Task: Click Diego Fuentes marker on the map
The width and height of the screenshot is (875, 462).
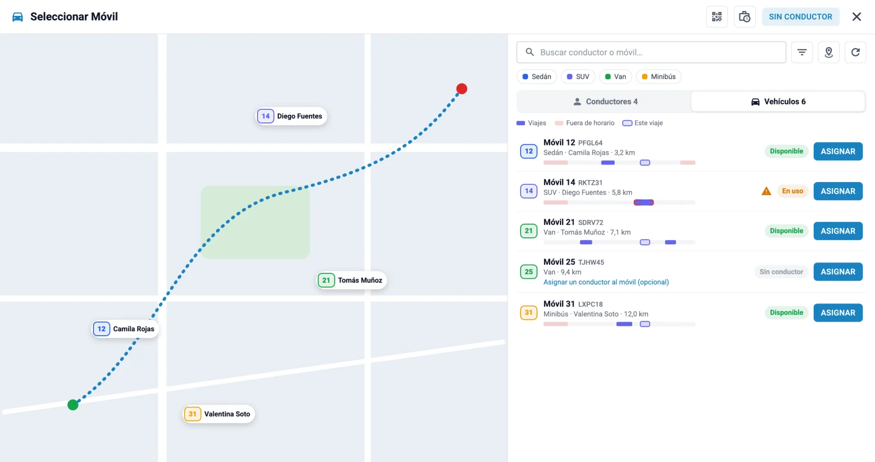Action: coord(291,116)
